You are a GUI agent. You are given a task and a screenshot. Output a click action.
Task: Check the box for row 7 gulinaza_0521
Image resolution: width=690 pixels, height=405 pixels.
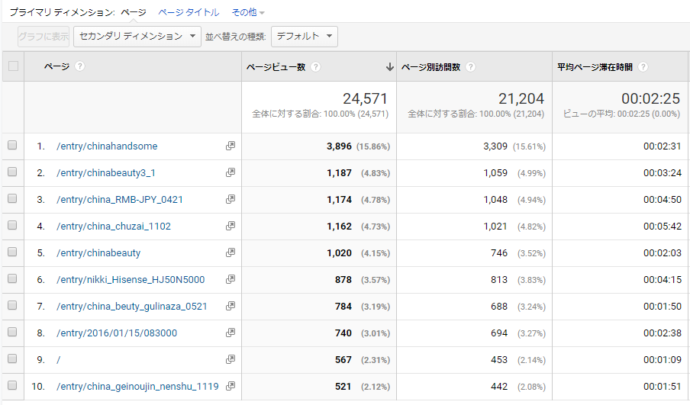click(x=12, y=305)
